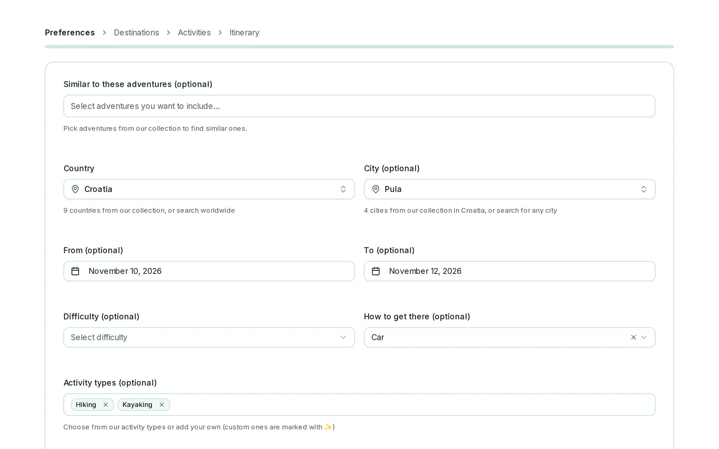The width and height of the screenshot is (719, 449).
Task: Click the "From (optional)" label
Action: tap(93, 251)
